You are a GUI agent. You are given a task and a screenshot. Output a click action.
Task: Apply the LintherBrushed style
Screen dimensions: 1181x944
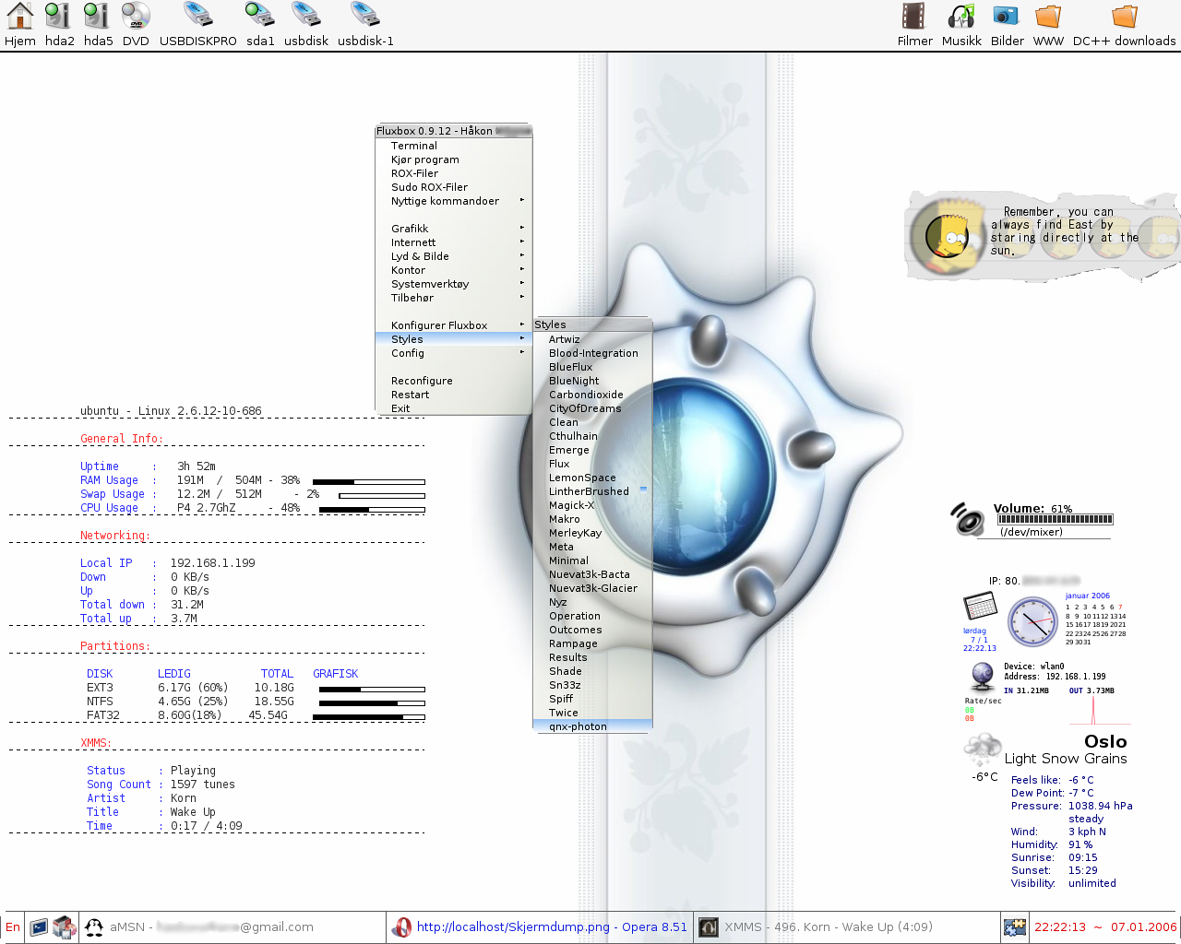coord(592,491)
